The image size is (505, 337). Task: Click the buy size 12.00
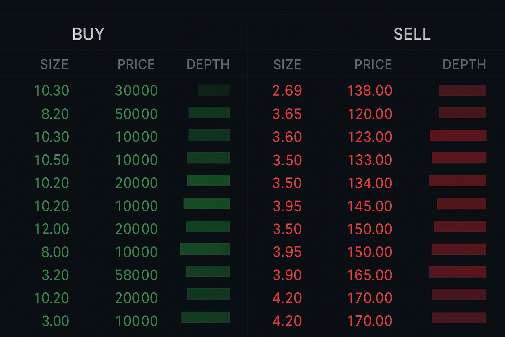click(x=52, y=229)
